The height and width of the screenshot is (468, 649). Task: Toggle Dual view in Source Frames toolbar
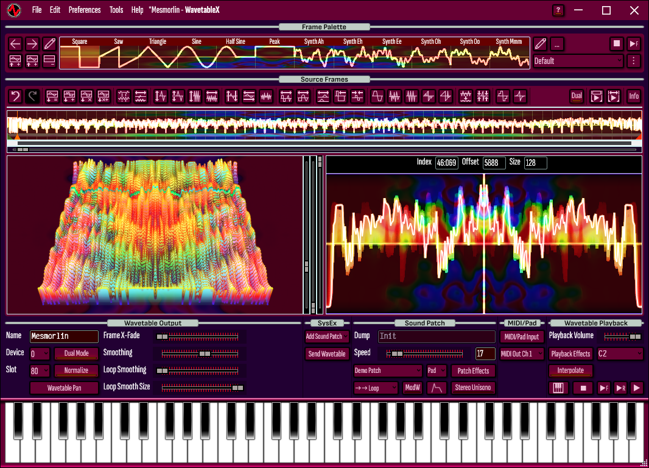(x=576, y=96)
